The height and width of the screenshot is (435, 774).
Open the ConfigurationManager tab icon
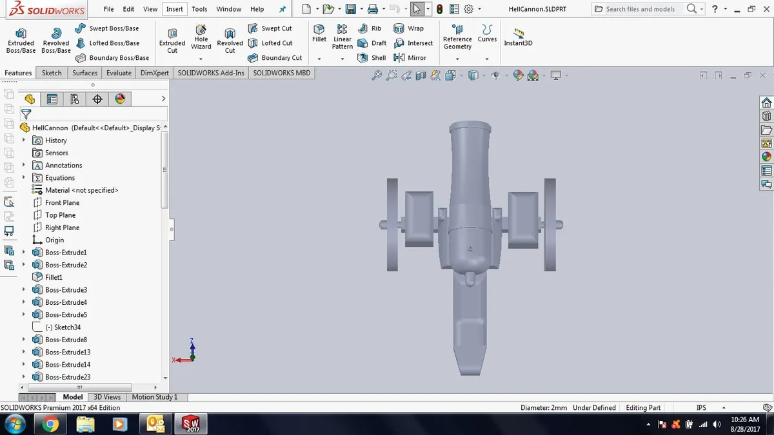pos(75,99)
